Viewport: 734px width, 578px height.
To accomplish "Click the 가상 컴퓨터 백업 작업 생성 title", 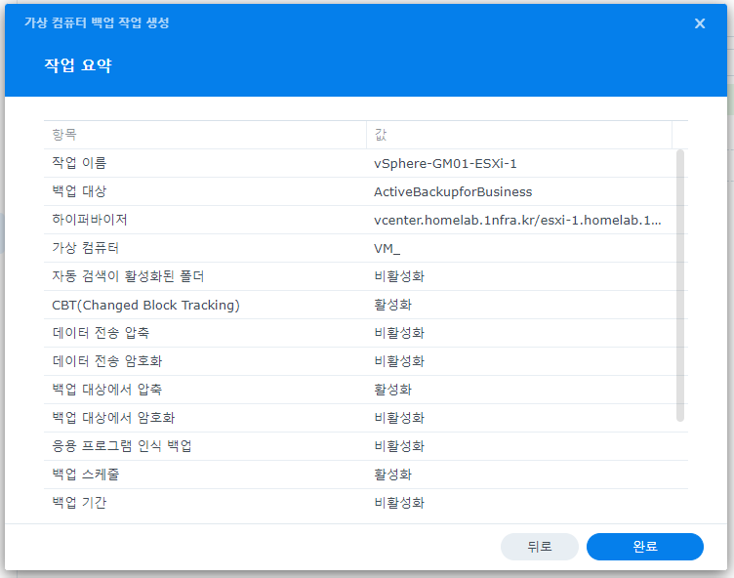I will point(97,22).
